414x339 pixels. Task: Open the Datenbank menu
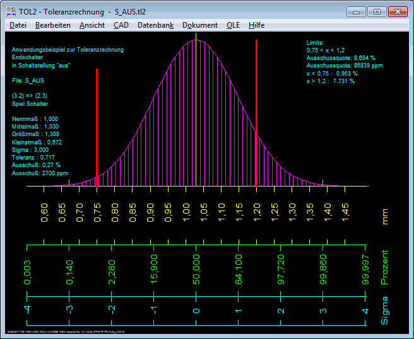[x=155, y=25]
